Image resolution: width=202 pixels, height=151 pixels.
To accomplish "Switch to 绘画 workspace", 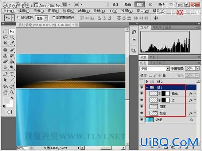I will [x=128, y=4].
